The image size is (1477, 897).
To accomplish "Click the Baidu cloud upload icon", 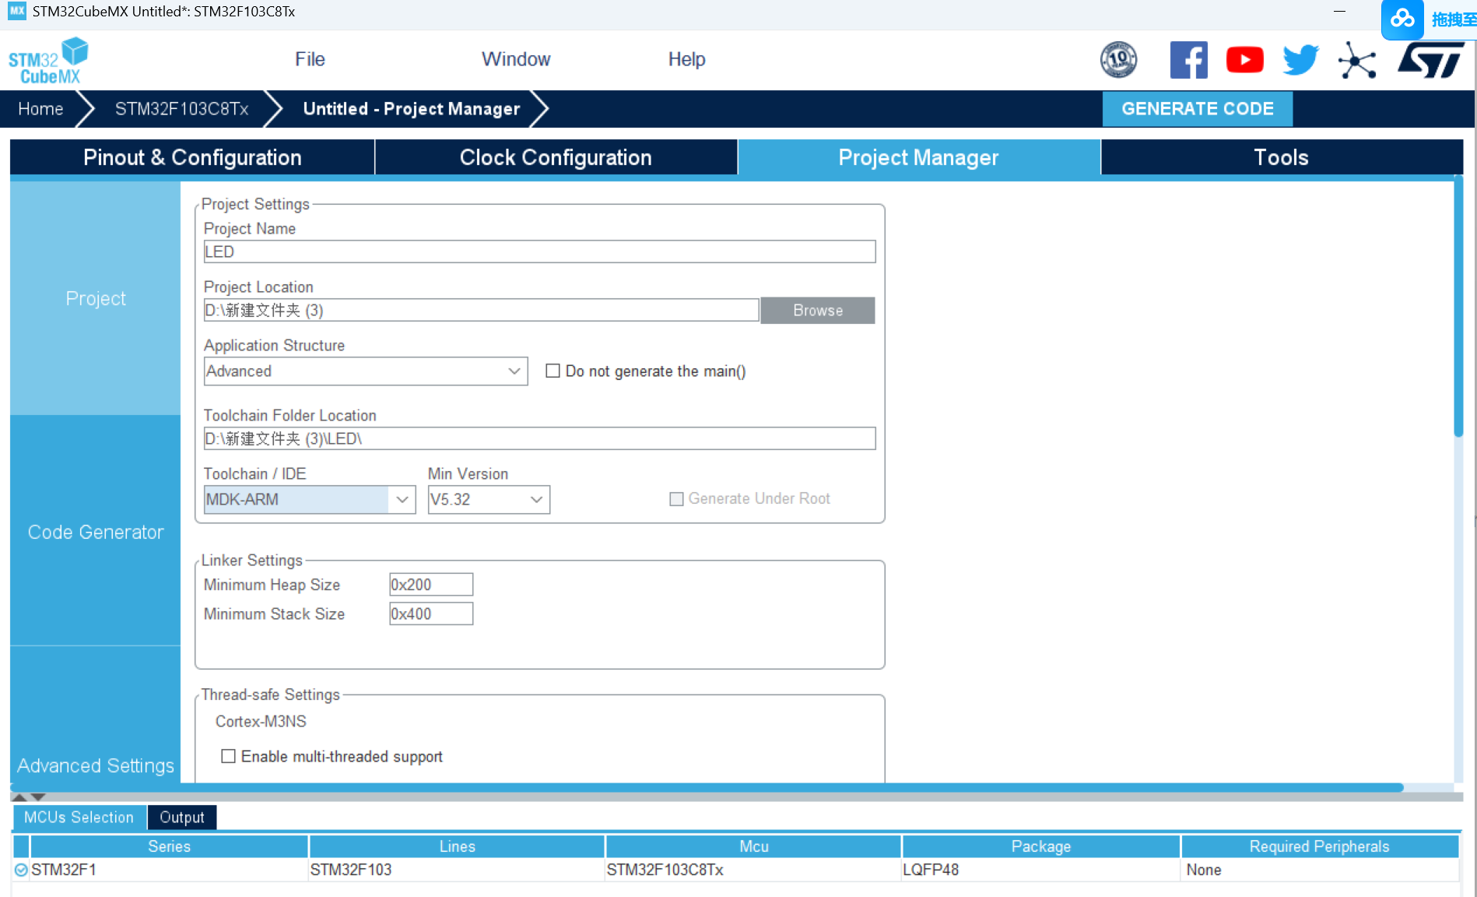I will [1402, 18].
